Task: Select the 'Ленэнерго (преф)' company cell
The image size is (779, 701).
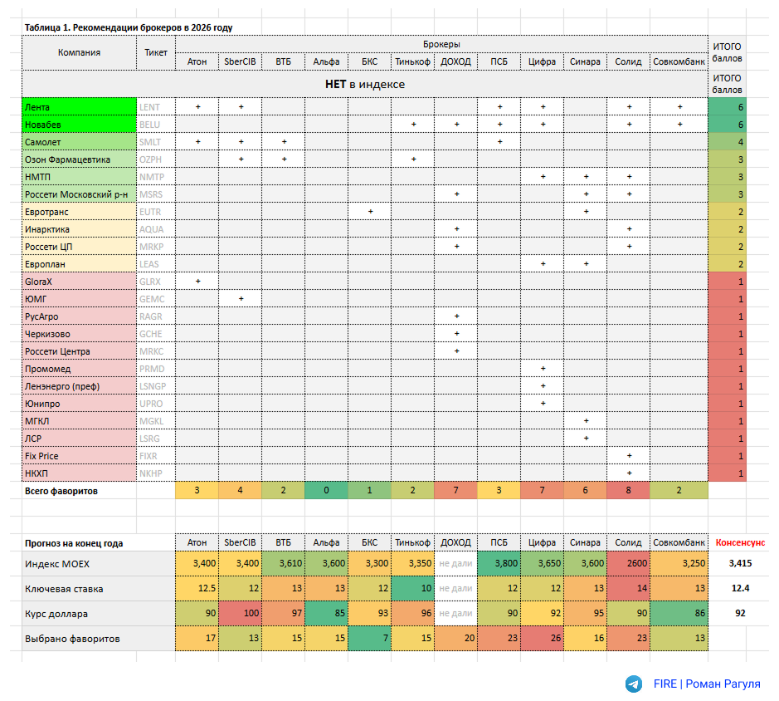Action: pyautogui.click(x=79, y=386)
